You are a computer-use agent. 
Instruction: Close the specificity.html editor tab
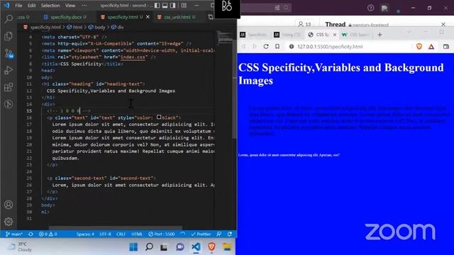[x=148, y=17]
